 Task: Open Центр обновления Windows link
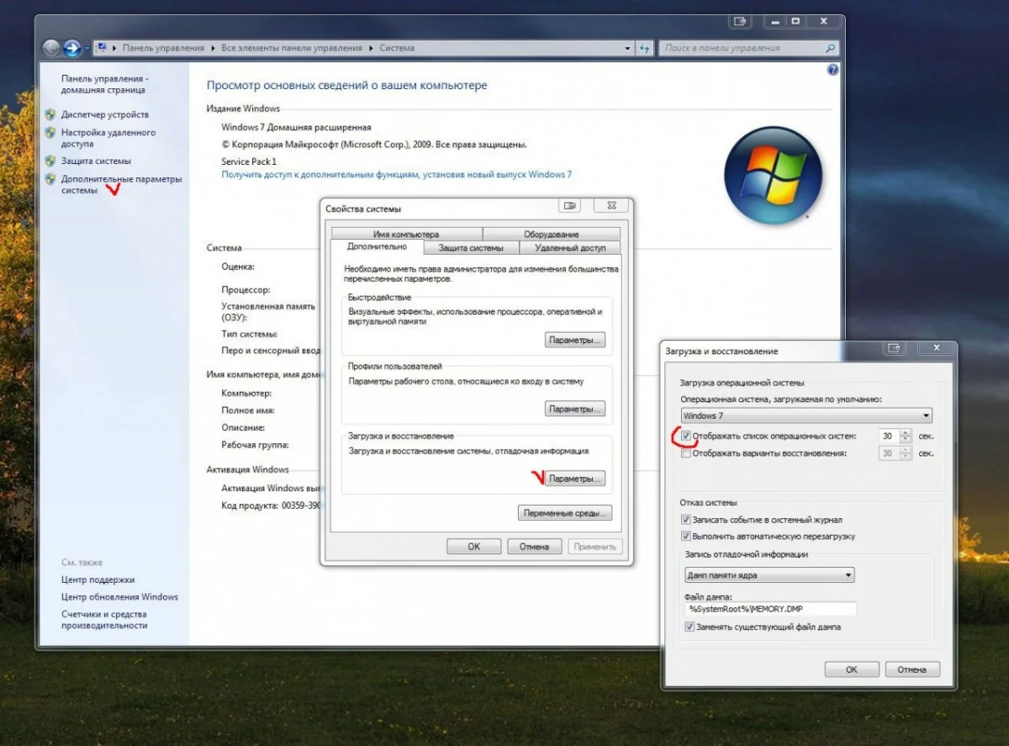(x=119, y=597)
